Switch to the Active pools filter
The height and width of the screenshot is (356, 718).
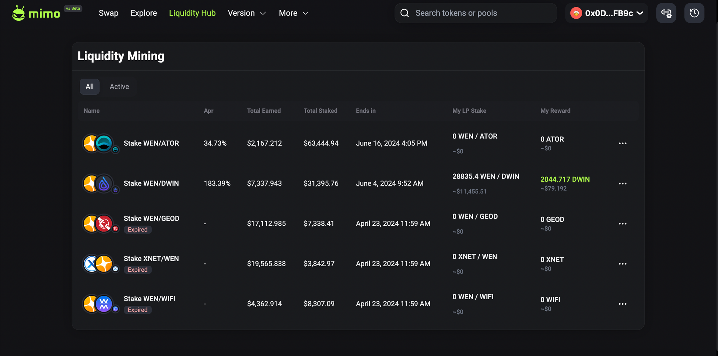119,86
